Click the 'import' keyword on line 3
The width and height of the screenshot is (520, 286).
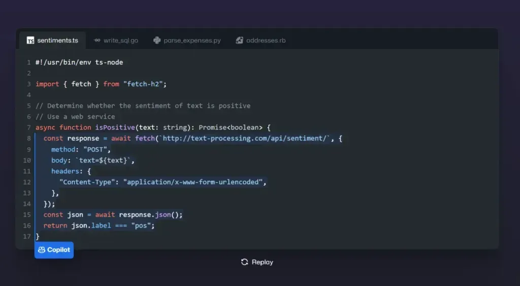47,84
